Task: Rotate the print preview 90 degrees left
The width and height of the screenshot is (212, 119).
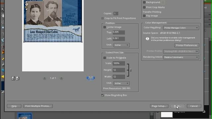Action: [x=13, y=78]
